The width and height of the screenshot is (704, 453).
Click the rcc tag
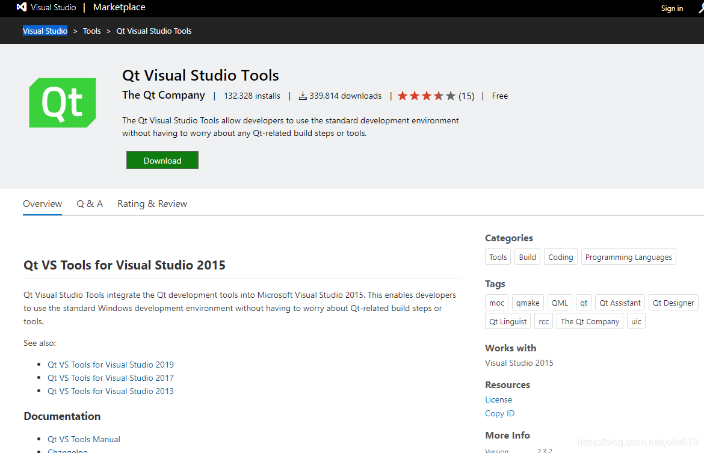(544, 321)
